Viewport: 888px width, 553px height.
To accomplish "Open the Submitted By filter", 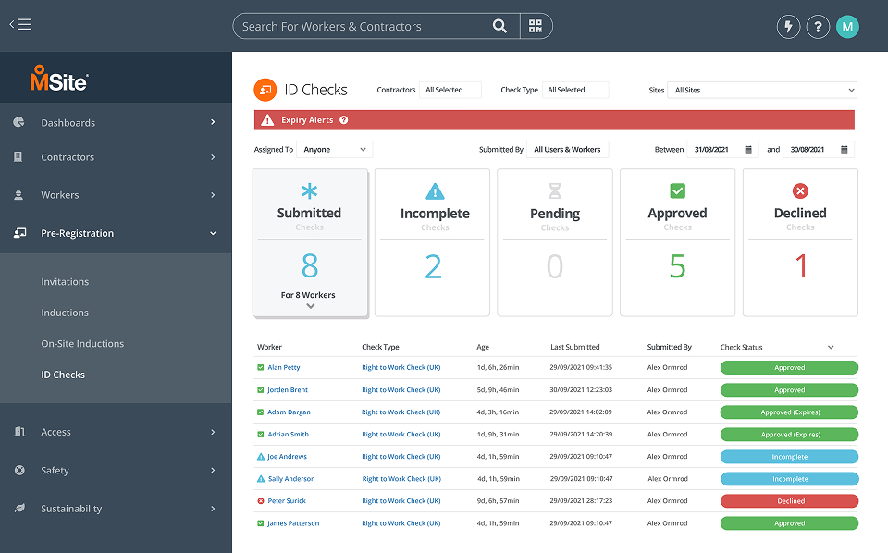I will click(567, 150).
